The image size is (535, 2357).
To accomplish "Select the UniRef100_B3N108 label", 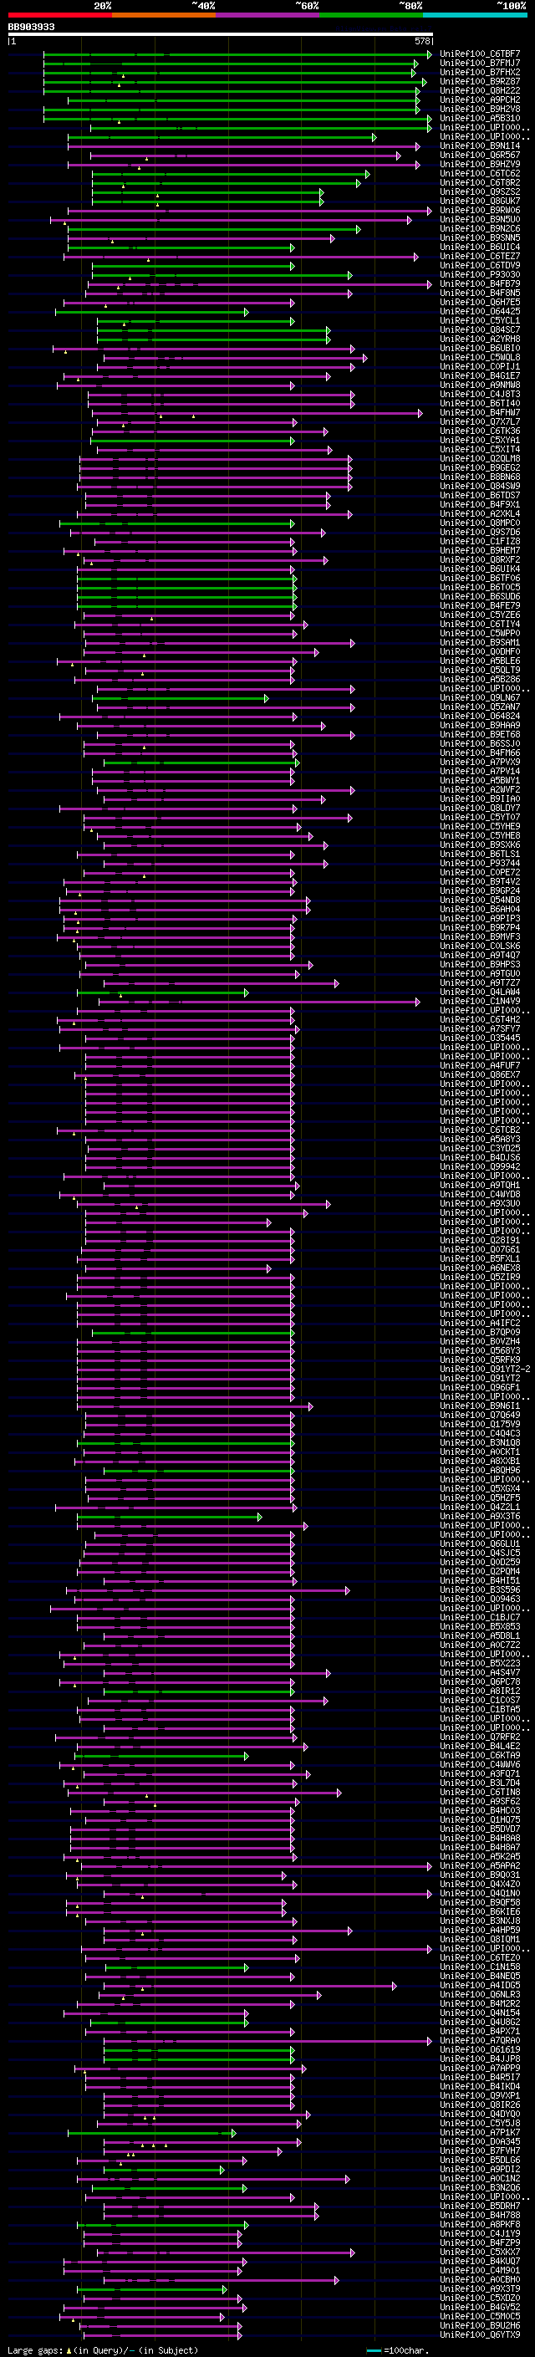I will click(480, 1443).
